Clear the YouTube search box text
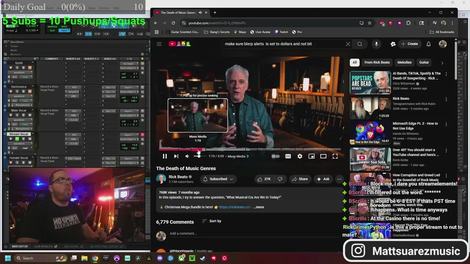This screenshot has height=264, width=470. tap(348, 44)
